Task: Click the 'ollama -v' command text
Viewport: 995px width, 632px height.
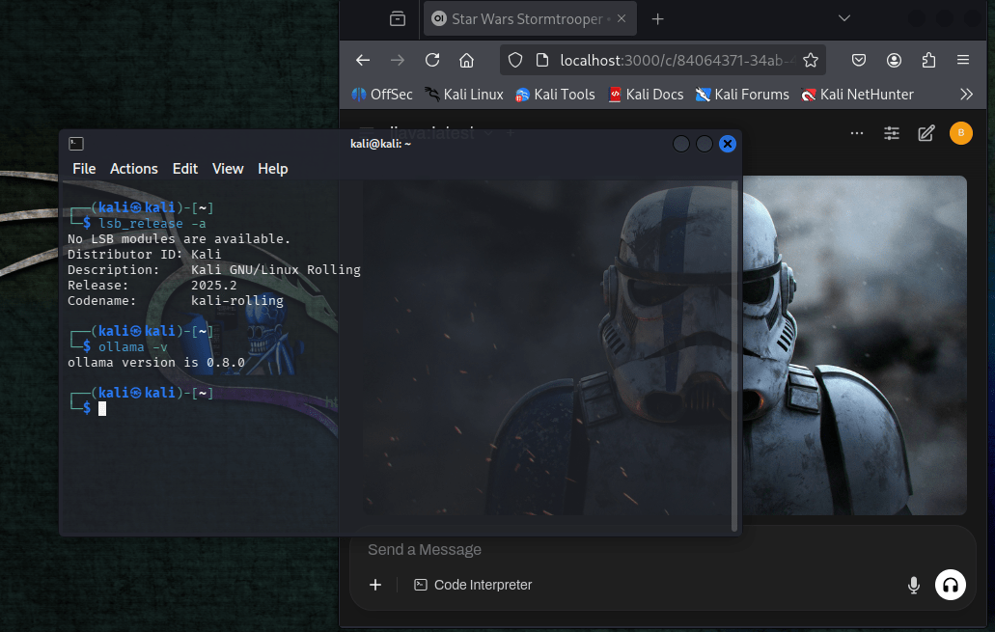Action: (133, 347)
